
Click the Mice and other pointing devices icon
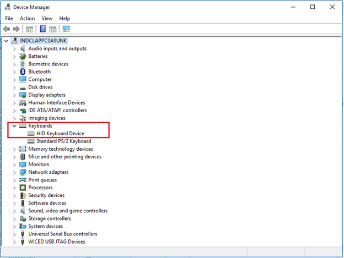pos(23,157)
